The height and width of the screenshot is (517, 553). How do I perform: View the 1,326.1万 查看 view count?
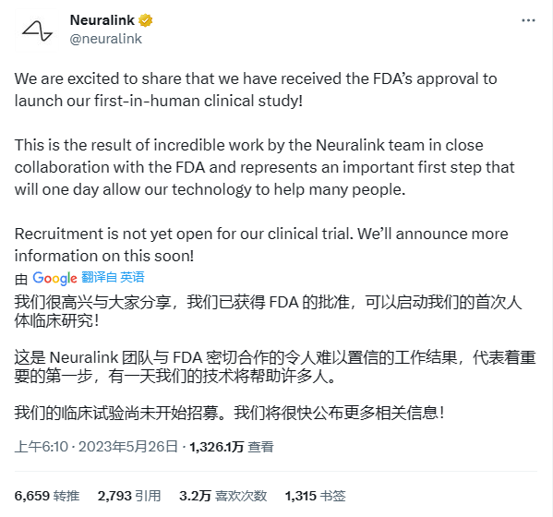click(x=232, y=447)
